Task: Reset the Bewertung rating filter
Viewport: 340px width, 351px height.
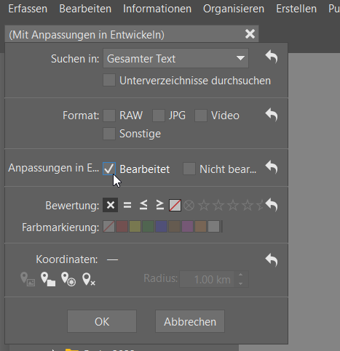Action: (272, 205)
